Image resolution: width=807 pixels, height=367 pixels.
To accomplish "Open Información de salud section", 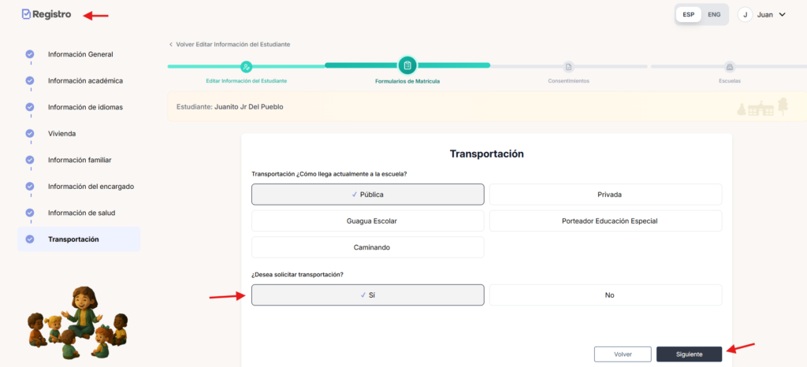I will (x=84, y=213).
